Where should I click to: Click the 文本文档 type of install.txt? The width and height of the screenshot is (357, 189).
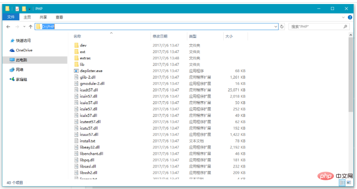[196, 141]
